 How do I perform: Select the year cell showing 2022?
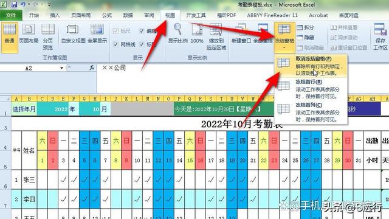pyautogui.click(x=53, y=109)
